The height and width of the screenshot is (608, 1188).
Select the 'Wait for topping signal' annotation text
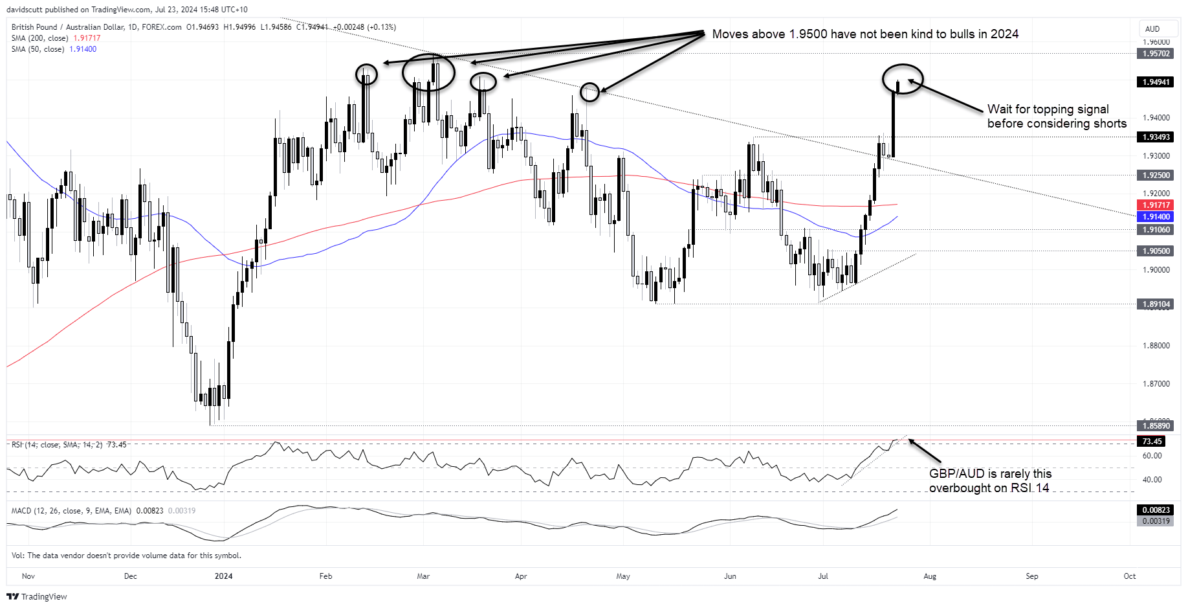pyautogui.click(x=1057, y=117)
